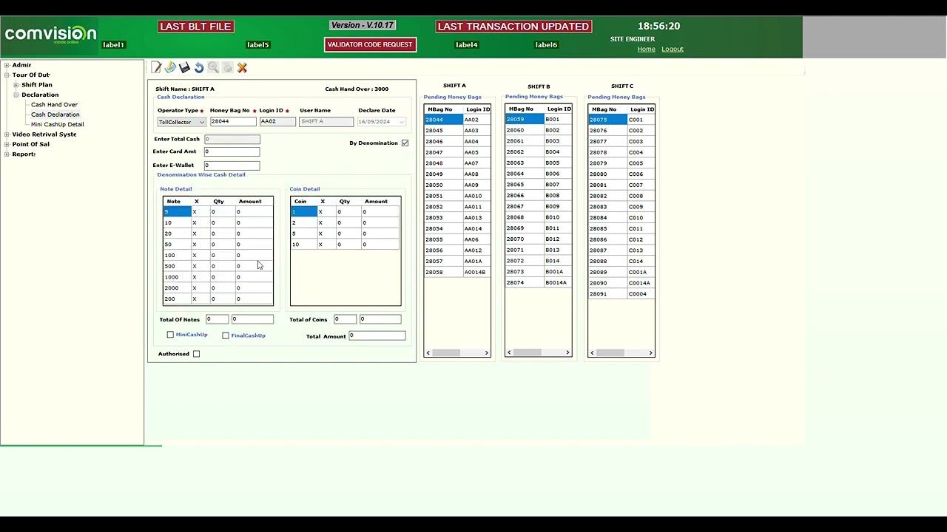Click the greyed Search magnifier icon
947x532 pixels.
[x=213, y=67]
